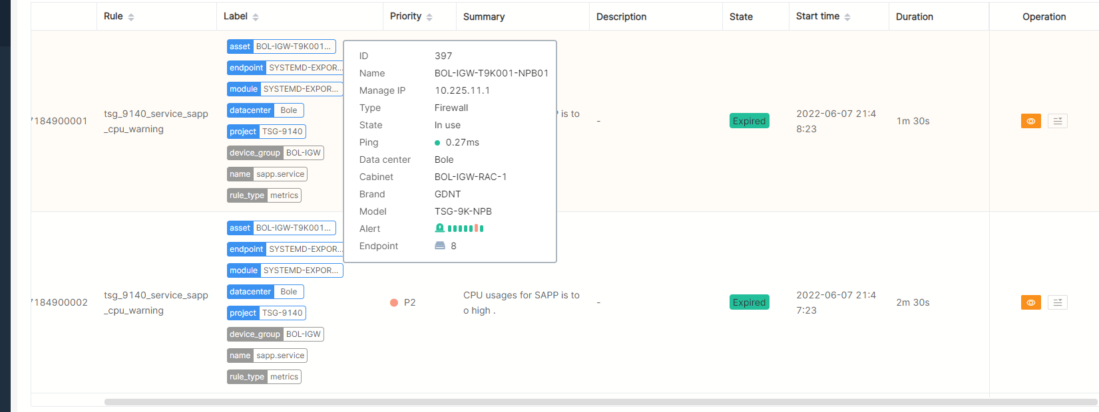Click the alert status bars in tooltip

click(465, 229)
